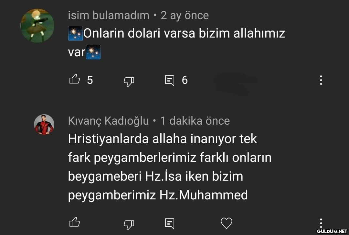Screen dimensions: 349x235
Task: Visit isim bulamadım channel name
Action: tap(109, 16)
